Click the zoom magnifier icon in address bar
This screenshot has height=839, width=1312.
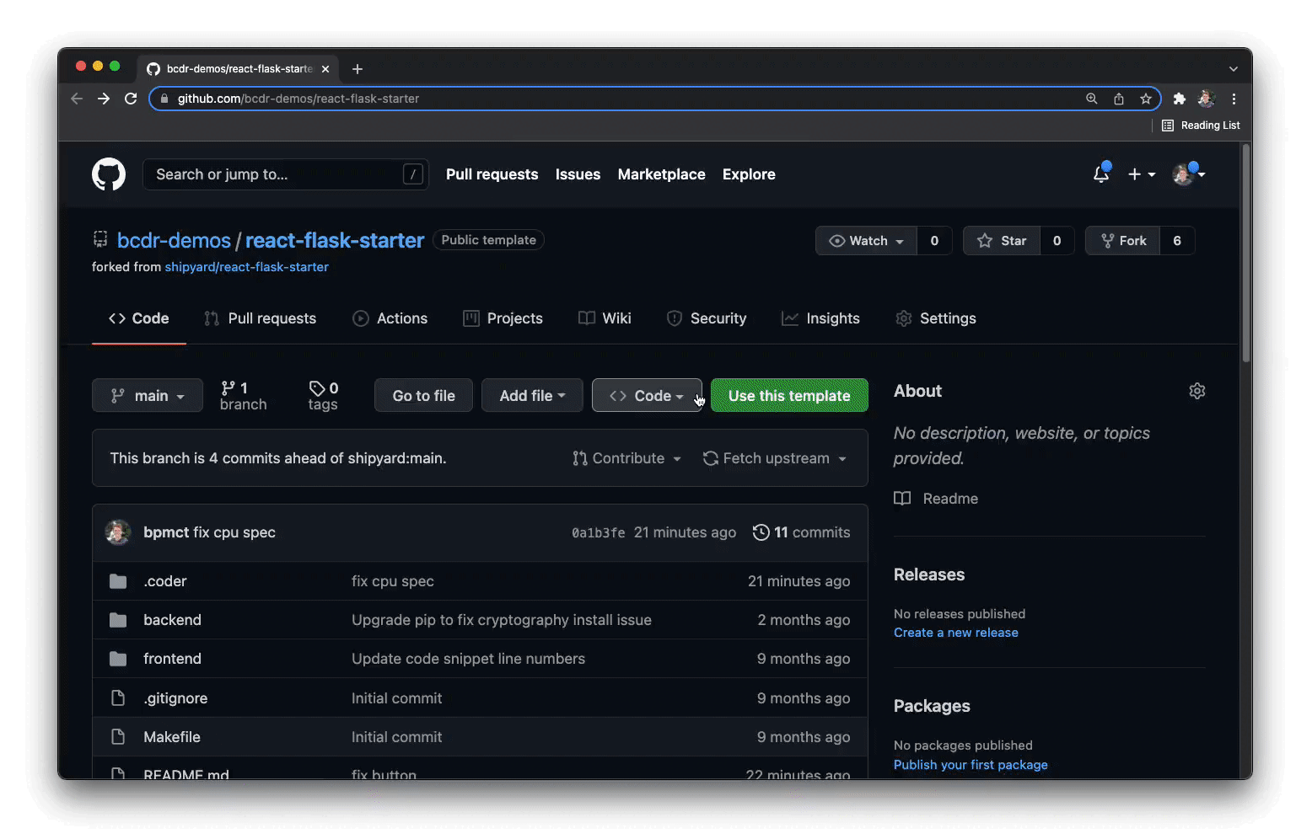pyautogui.click(x=1092, y=99)
